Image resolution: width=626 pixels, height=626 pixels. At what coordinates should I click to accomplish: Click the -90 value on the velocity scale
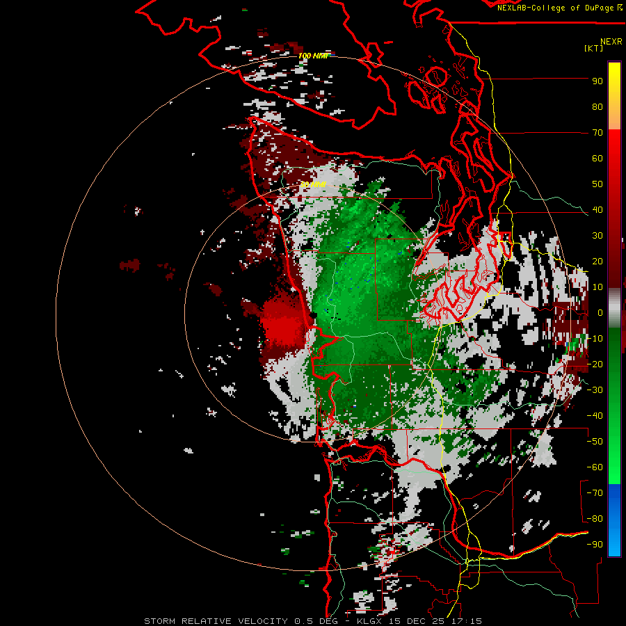coord(595,545)
